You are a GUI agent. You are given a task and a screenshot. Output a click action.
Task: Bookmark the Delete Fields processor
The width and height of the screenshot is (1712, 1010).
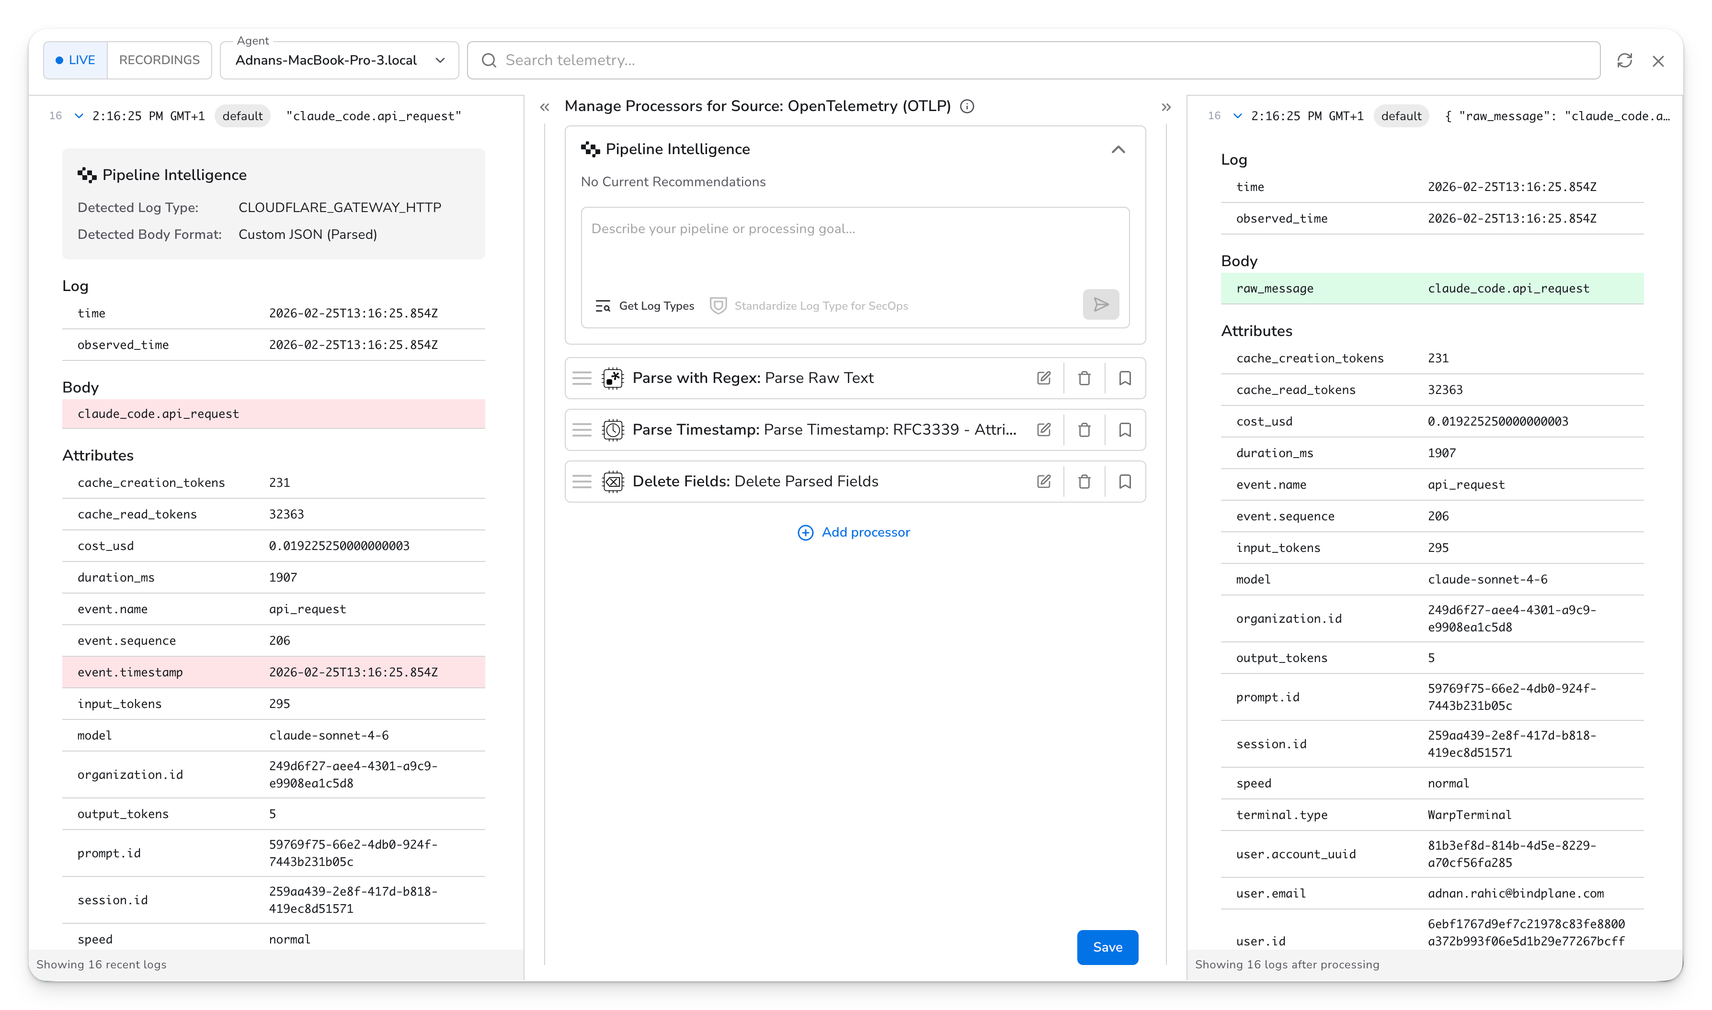1124,481
